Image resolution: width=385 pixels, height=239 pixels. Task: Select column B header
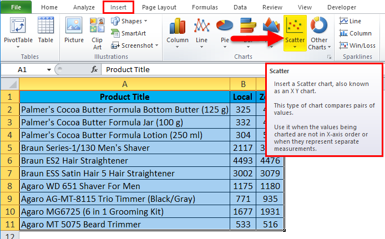coord(243,84)
